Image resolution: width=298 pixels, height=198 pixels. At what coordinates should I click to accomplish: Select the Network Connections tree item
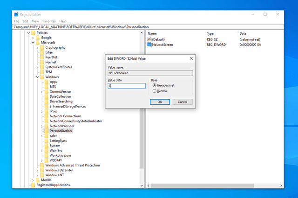[x=65, y=116]
